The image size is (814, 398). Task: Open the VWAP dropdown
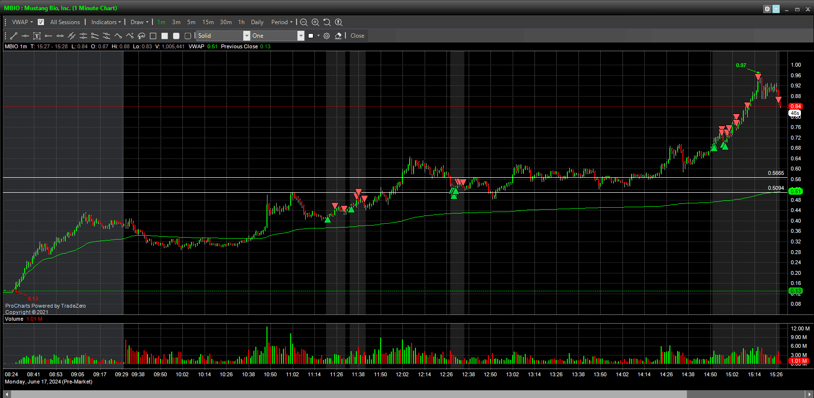point(22,22)
